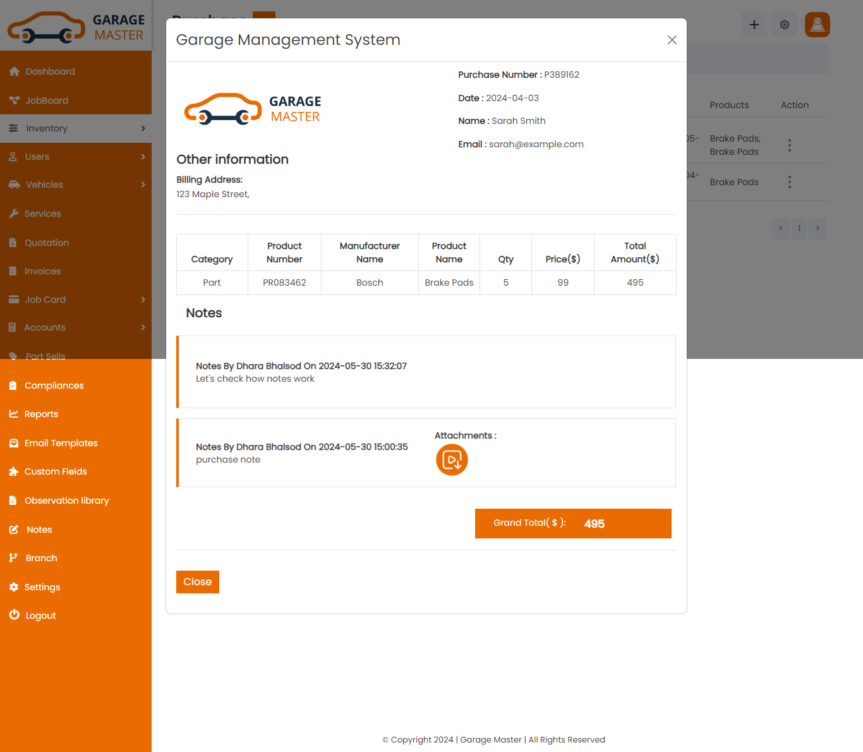Expand the Users submenu arrow

[143, 157]
